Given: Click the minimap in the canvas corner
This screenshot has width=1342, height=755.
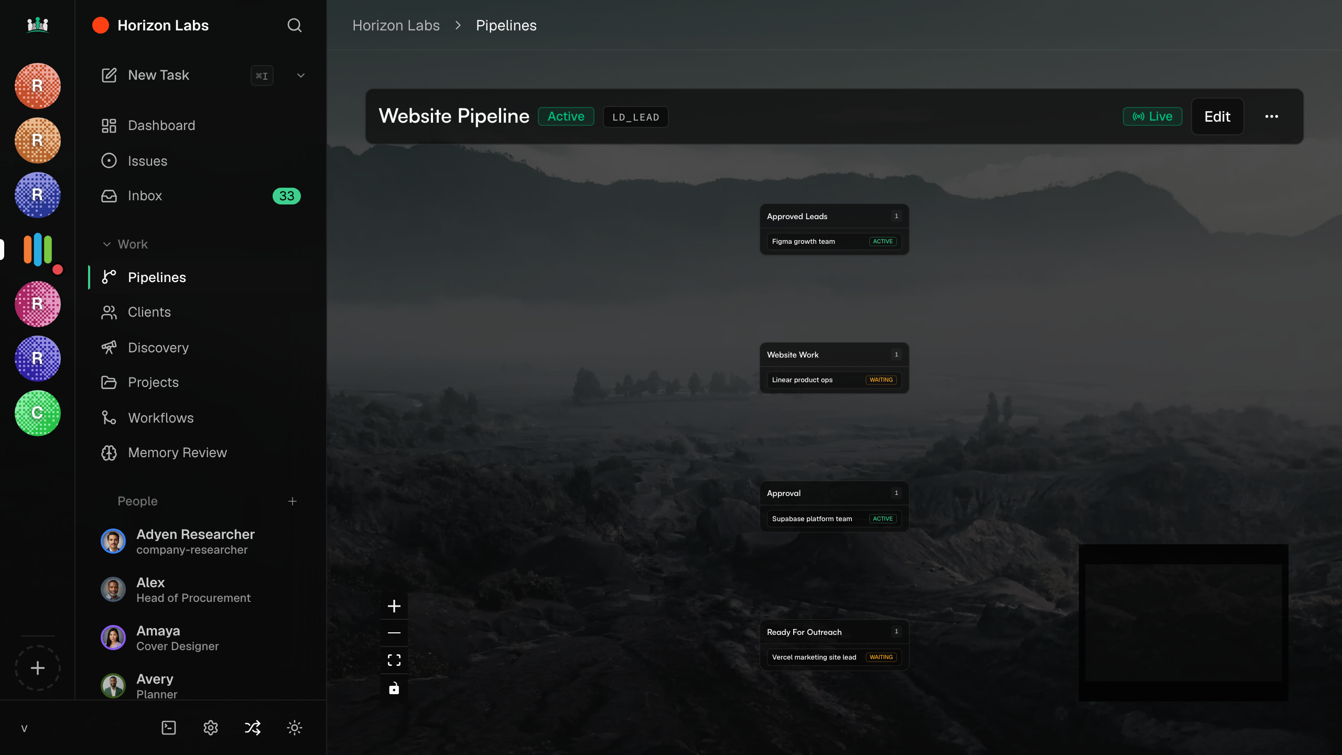Looking at the screenshot, I should pyautogui.click(x=1184, y=623).
